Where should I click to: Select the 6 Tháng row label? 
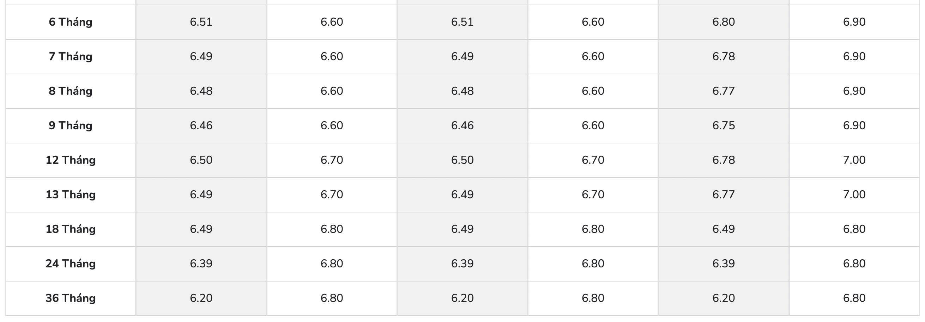(x=71, y=22)
